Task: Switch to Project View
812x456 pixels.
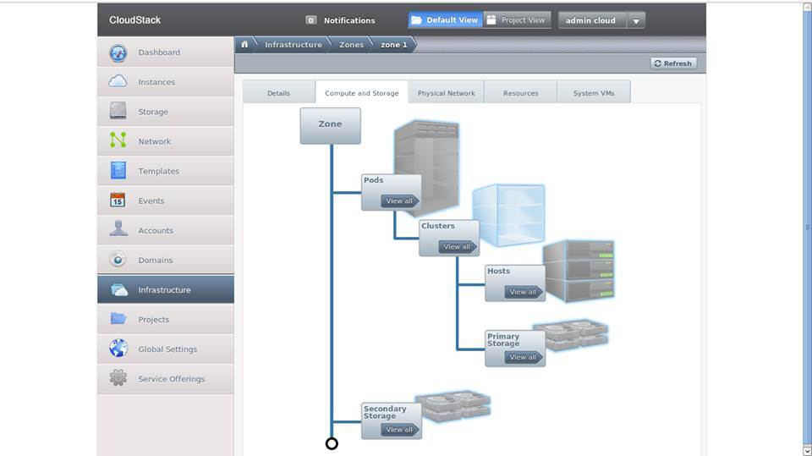Action: (x=517, y=20)
